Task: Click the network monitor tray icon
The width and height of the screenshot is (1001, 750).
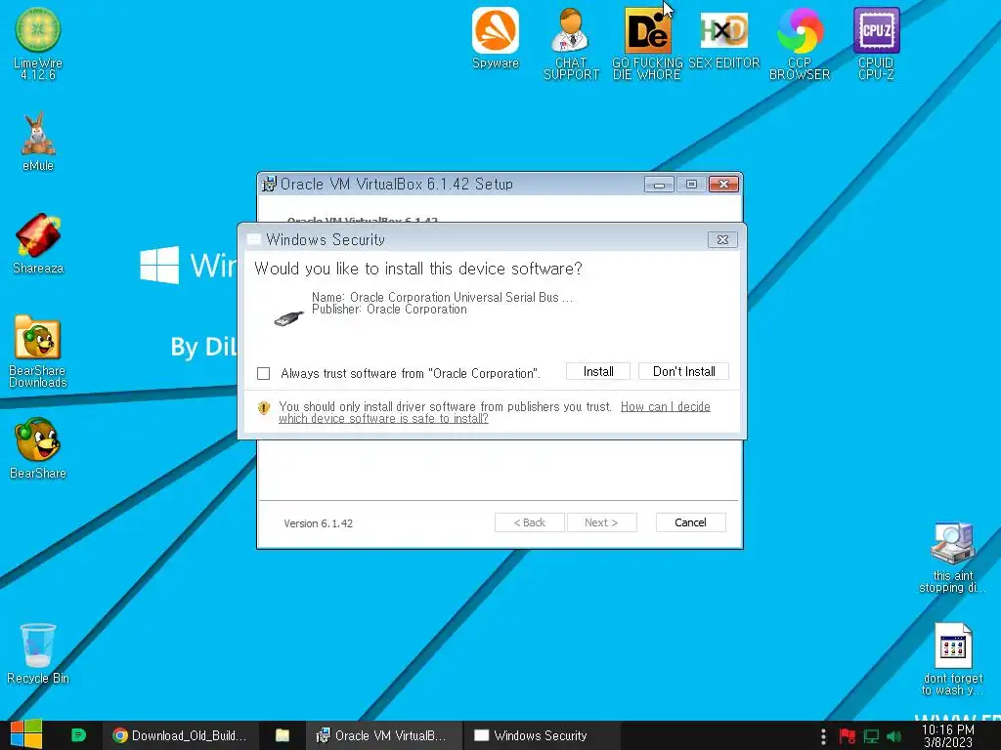Action: pos(871,736)
